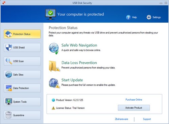Open the System Tools section
The height and width of the screenshot is (124, 169).
tap(22, 102)
